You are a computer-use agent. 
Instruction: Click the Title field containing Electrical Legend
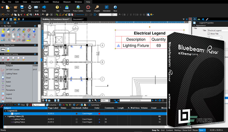(x=218, y=30)
